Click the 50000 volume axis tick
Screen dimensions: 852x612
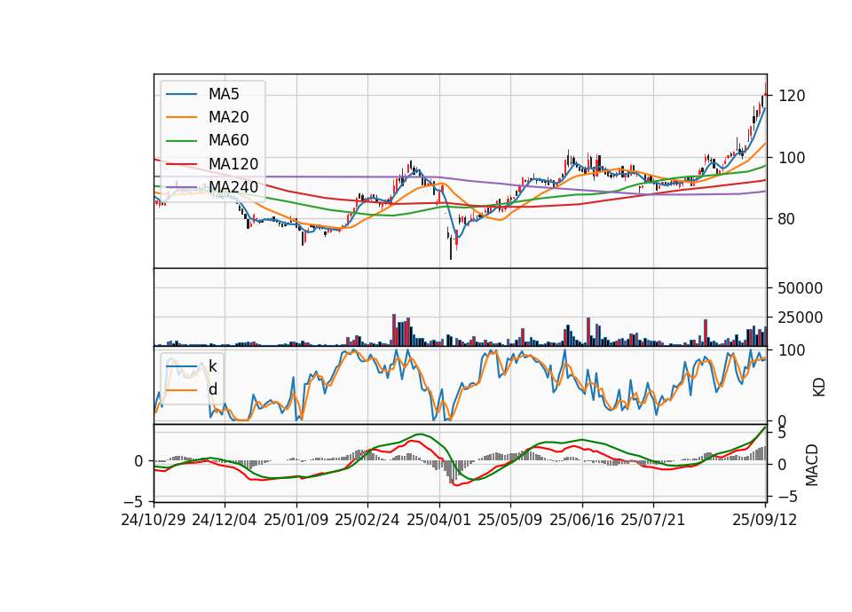pyautogui.click(x=801, y=288)
